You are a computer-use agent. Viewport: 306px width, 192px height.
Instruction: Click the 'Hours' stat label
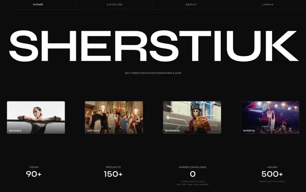point(272,167)
